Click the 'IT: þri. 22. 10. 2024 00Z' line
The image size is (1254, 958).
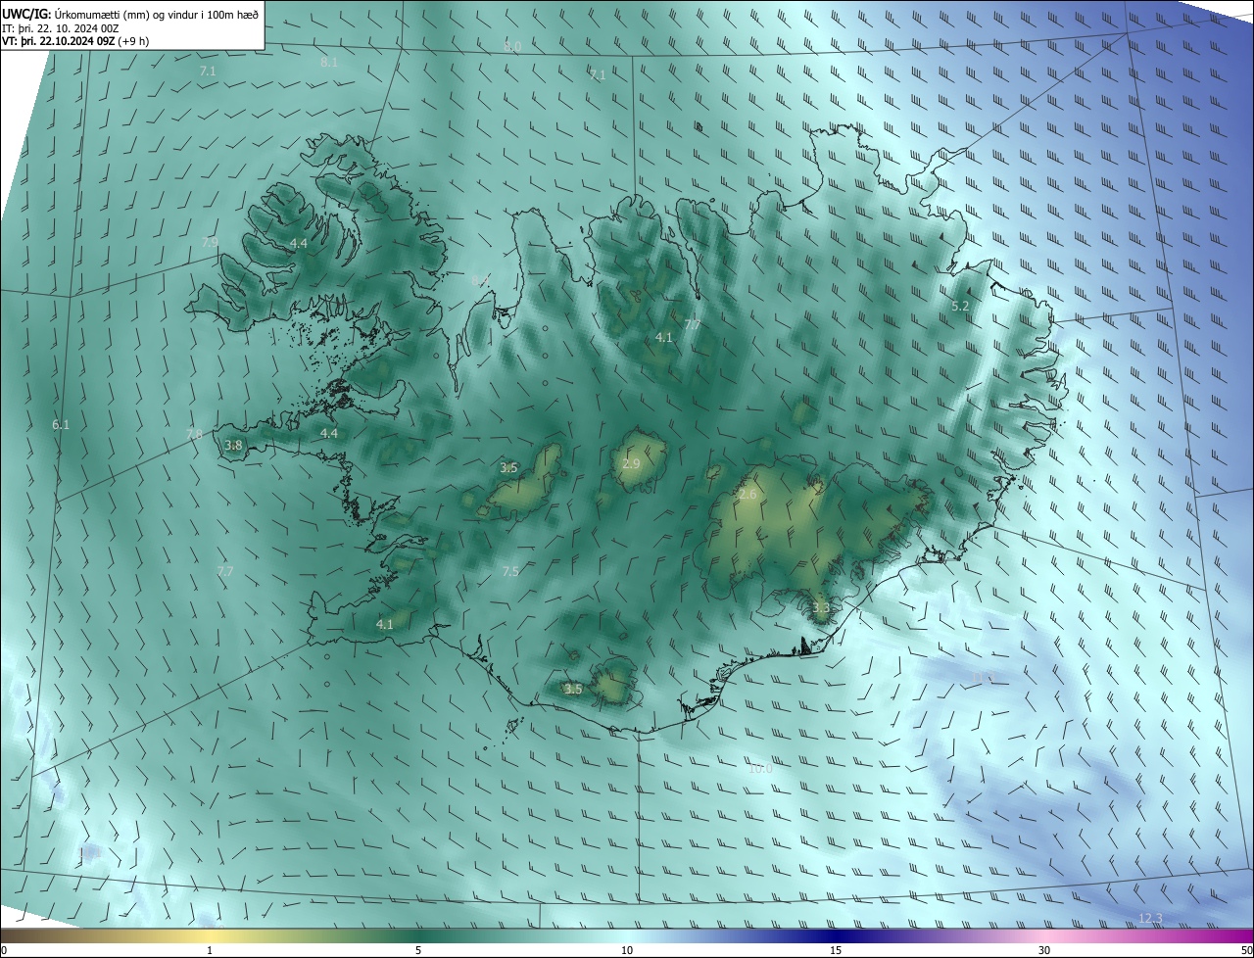click(61, 27)
